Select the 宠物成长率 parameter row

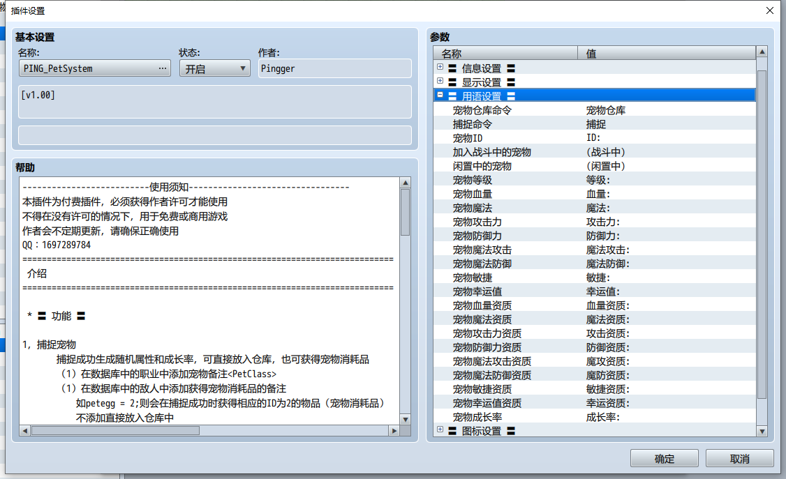coord(595,417)
